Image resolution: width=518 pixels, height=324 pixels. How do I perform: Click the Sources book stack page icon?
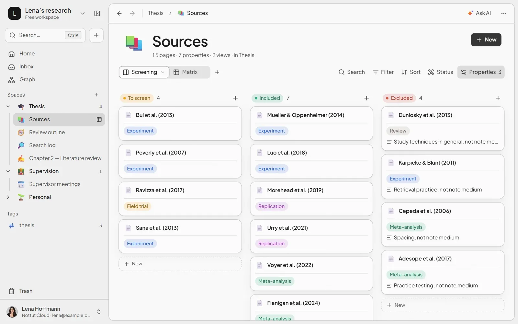tap(134, 43)
